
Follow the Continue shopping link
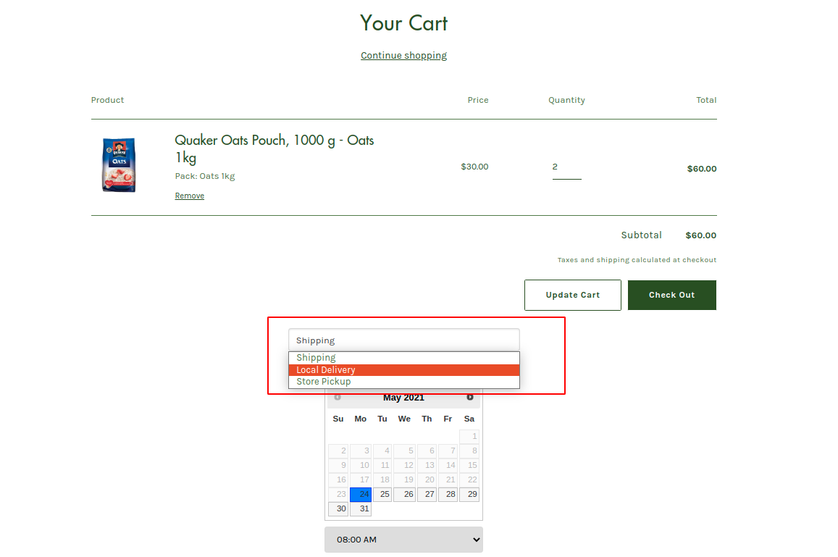tap(403, 56)
